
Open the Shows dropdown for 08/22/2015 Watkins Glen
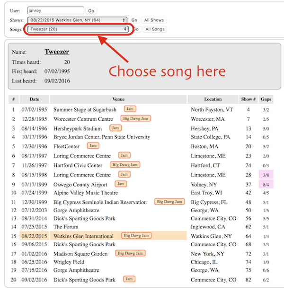(x=77, y=20)
